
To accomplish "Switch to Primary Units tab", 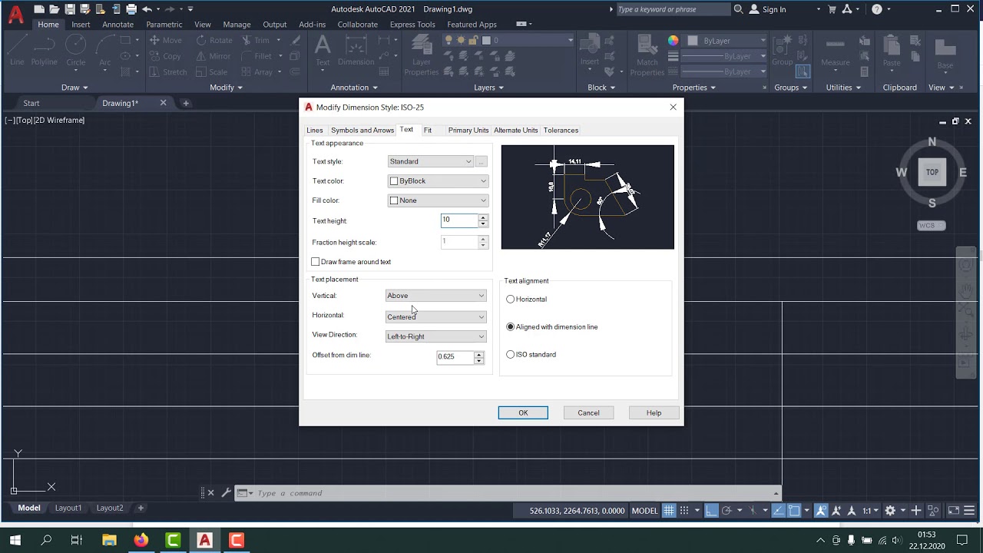I will (x=468, y=131).
